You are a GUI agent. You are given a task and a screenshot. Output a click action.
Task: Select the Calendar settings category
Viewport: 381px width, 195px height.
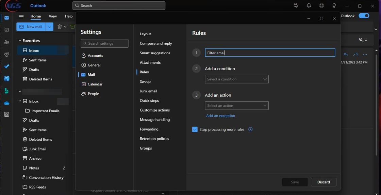[95, 84]
